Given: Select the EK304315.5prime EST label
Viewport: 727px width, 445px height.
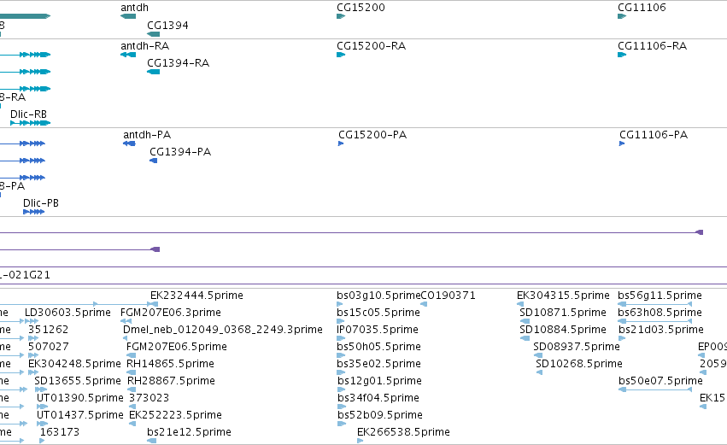Looking at the screenshot, I should coord(563,296).
